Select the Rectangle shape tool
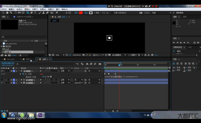 tap(28, 13)
